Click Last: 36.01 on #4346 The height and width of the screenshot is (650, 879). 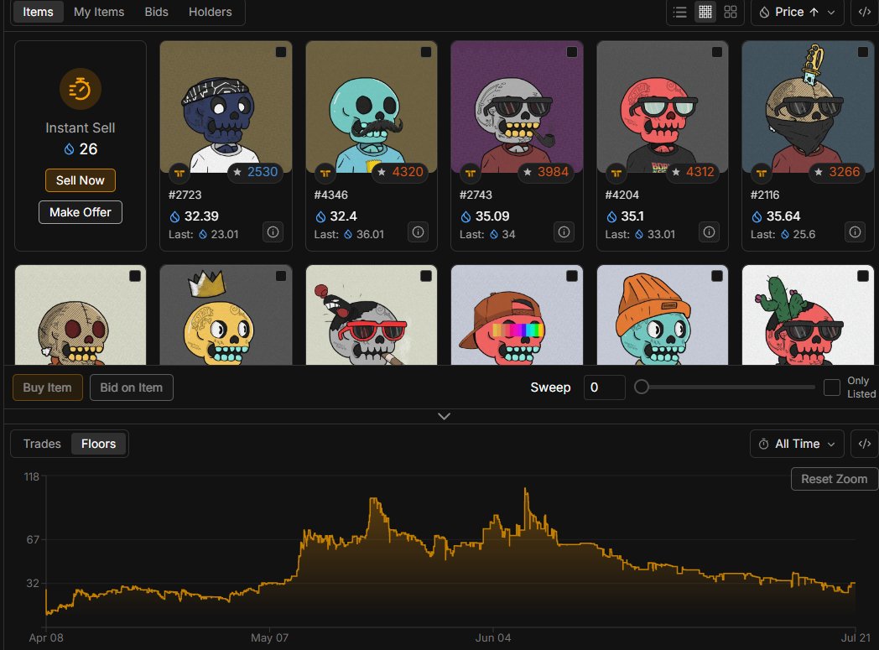[x=349, y=234]
